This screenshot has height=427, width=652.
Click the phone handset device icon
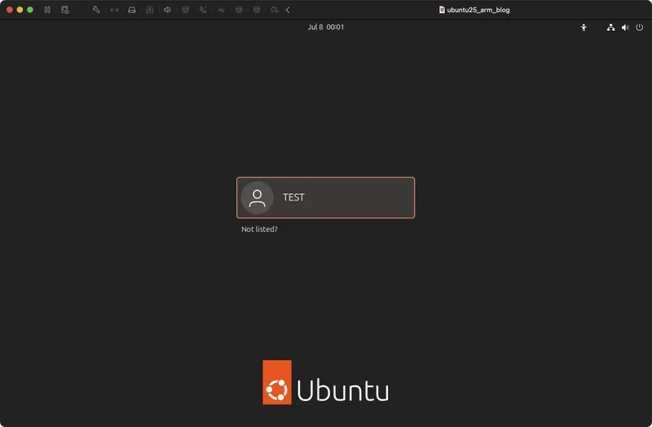203,10
